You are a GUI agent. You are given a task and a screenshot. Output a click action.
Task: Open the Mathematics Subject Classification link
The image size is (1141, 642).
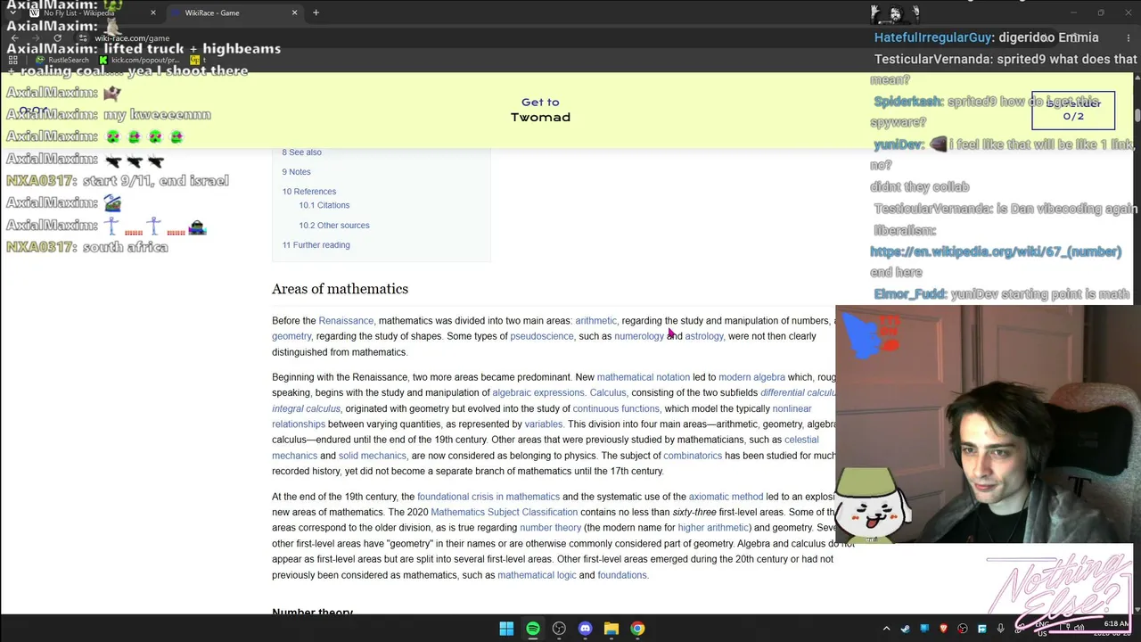[505, 513]
